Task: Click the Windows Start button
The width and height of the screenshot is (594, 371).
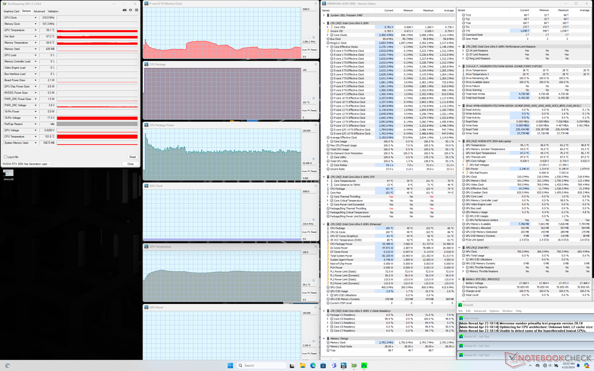Action: 230,365
